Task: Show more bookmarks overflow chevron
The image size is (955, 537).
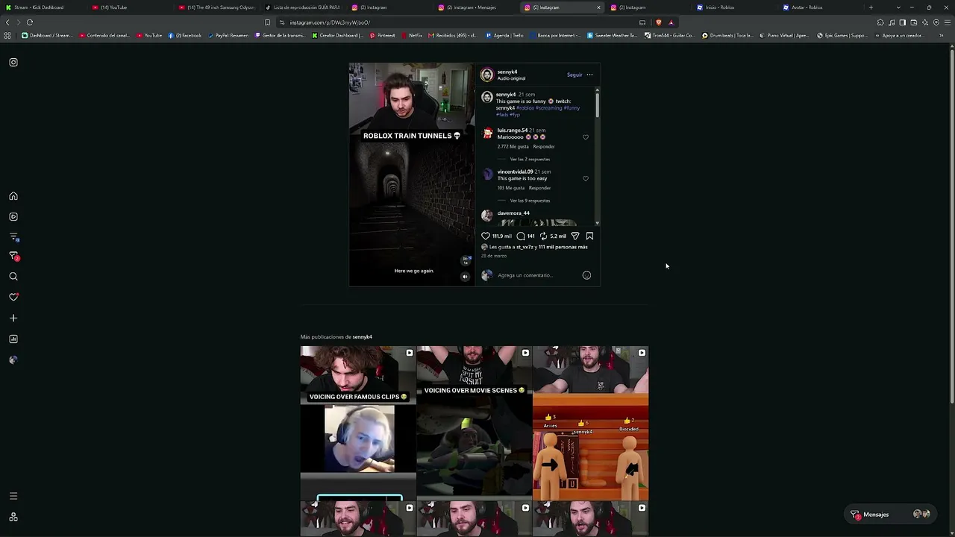Action: [x=941, y=35]
